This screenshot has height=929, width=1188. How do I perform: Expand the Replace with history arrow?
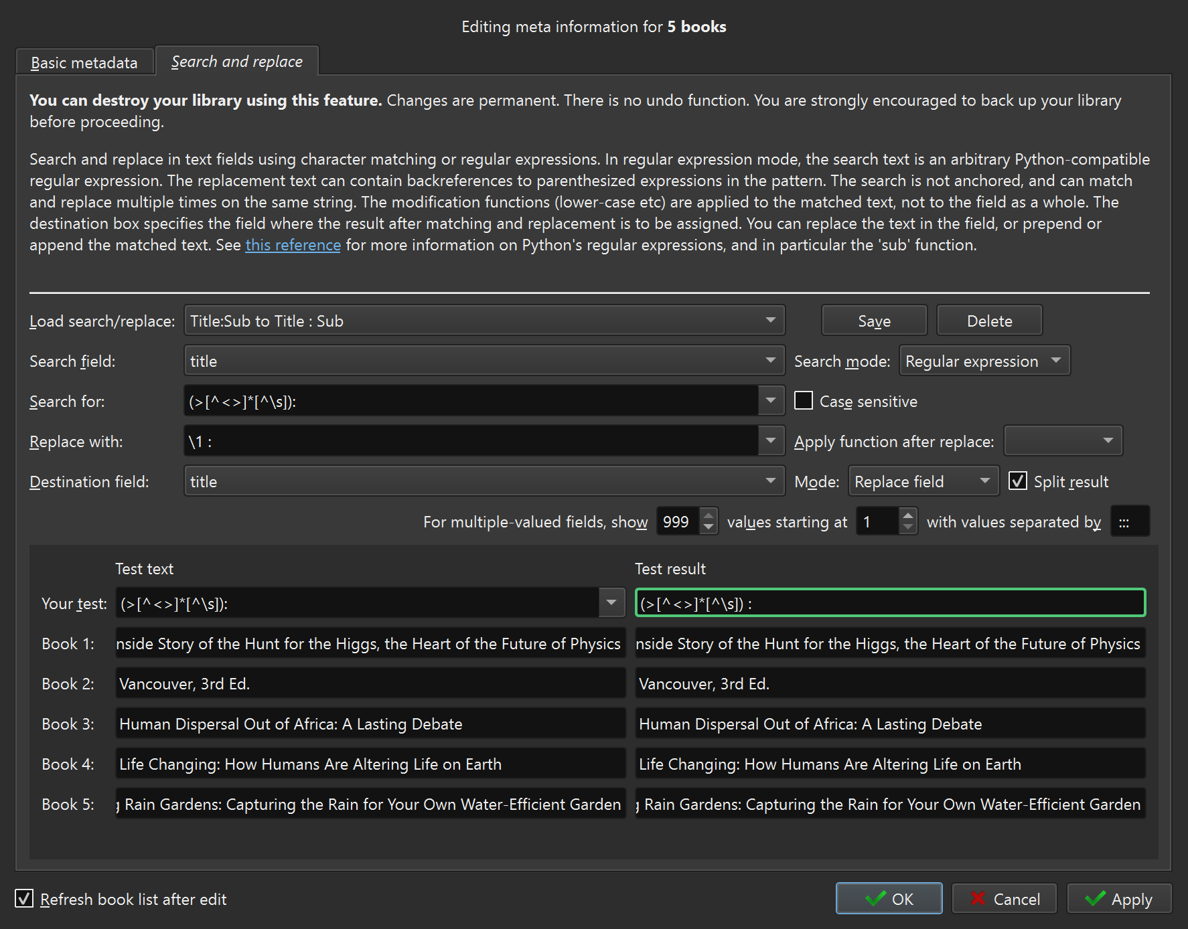click(x=771, y=442)
